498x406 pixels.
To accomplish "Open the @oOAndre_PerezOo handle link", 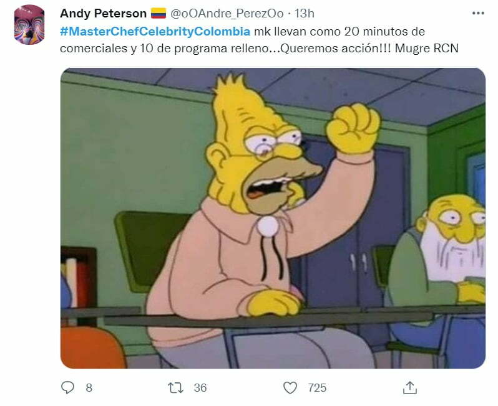I will [x=227, y=13].
